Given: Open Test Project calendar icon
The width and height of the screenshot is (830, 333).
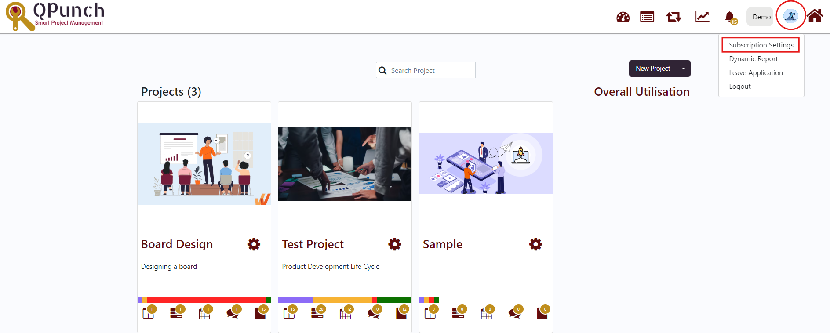Looking at the screenshot, I should tap(346, 312).
